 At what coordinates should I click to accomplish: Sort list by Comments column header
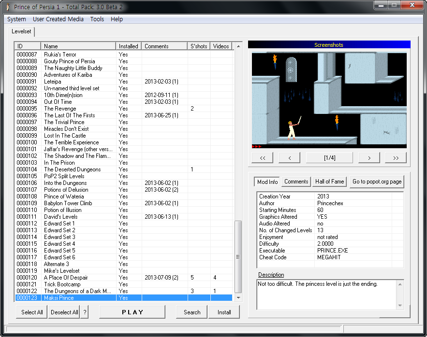pyautogui.click(x=164, y=46)
